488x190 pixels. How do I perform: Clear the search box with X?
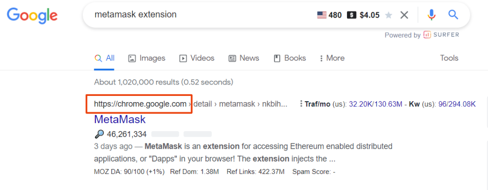404,15
